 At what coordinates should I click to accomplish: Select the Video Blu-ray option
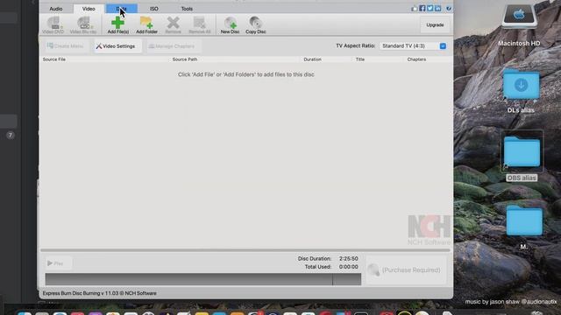tap(83, 25)
